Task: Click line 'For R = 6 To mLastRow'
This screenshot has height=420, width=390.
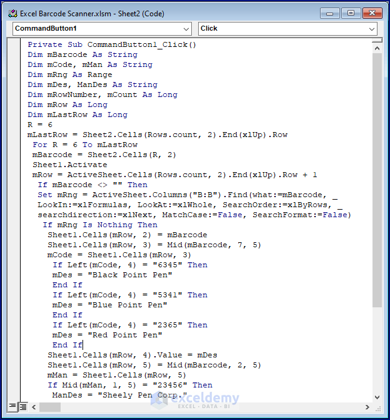Action: [x=85, y=145]
